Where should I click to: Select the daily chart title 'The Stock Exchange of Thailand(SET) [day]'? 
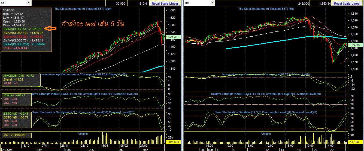(x=83, y=9)
